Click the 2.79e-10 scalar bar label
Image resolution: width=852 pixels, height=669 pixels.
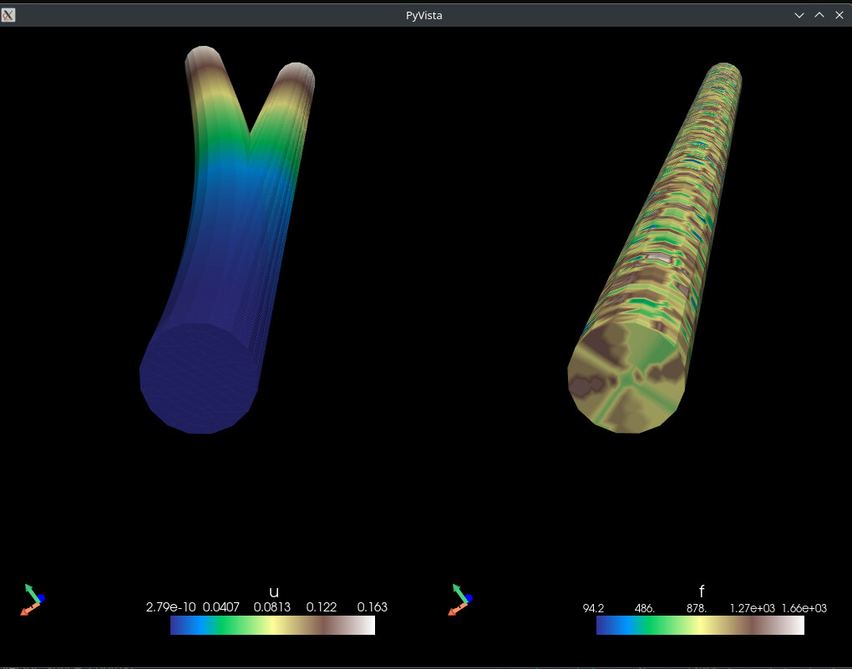click(170, 607)
